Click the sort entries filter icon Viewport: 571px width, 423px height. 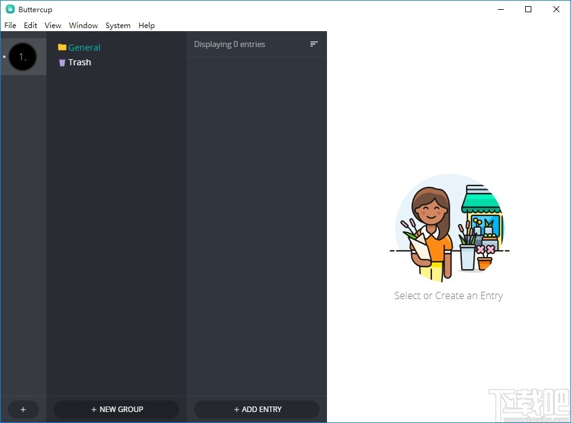coord(314,44)
